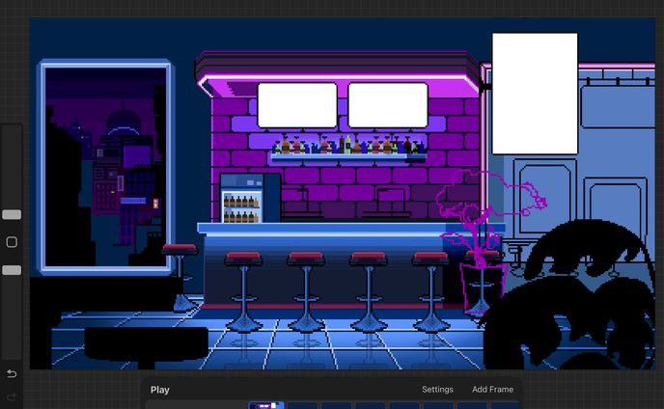The height and width of the screenshot is (409, 664).
Task: Tap the undo arrow in the sidebar
Action: (12, 373)
